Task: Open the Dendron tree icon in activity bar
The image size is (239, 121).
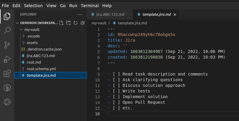Action: (x=7, y=88)
